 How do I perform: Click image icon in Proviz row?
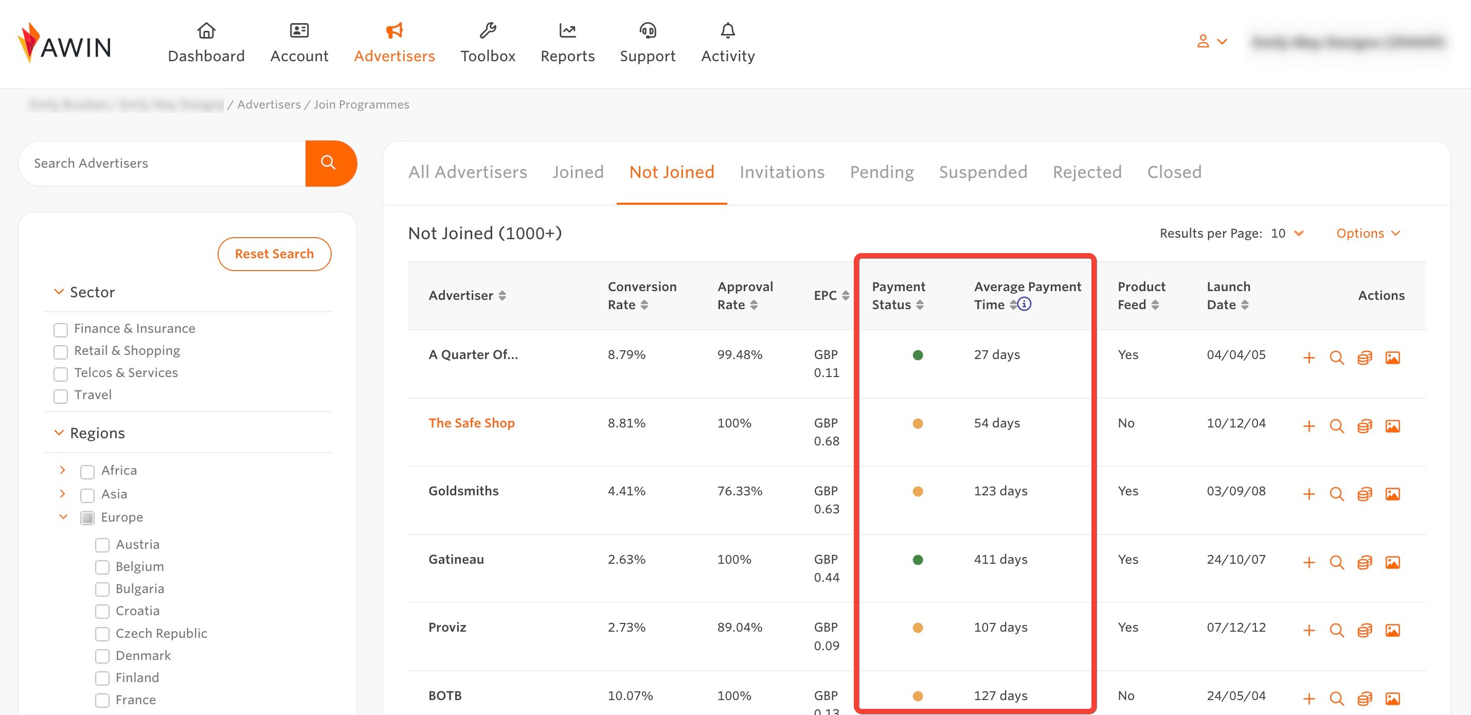pyautogui.click(x=1392, y=631)
